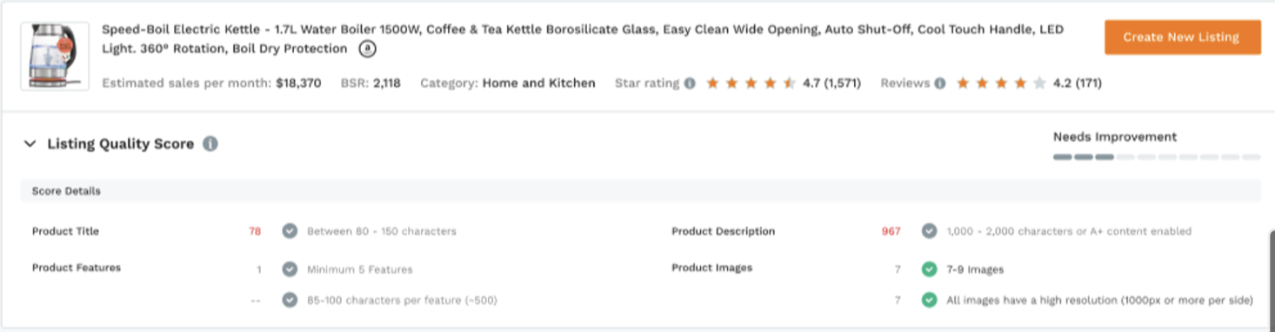The width and height of the screenshot is (1275, 332).
Task: Click the gray check for Minimum 5 Features
Action: click(x=290, y=269)
